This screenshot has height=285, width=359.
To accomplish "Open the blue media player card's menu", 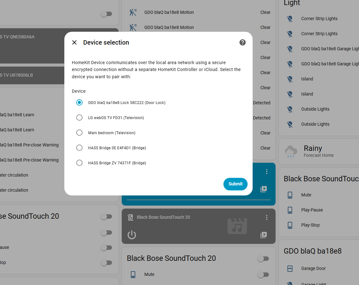I will tap(267, 172).
